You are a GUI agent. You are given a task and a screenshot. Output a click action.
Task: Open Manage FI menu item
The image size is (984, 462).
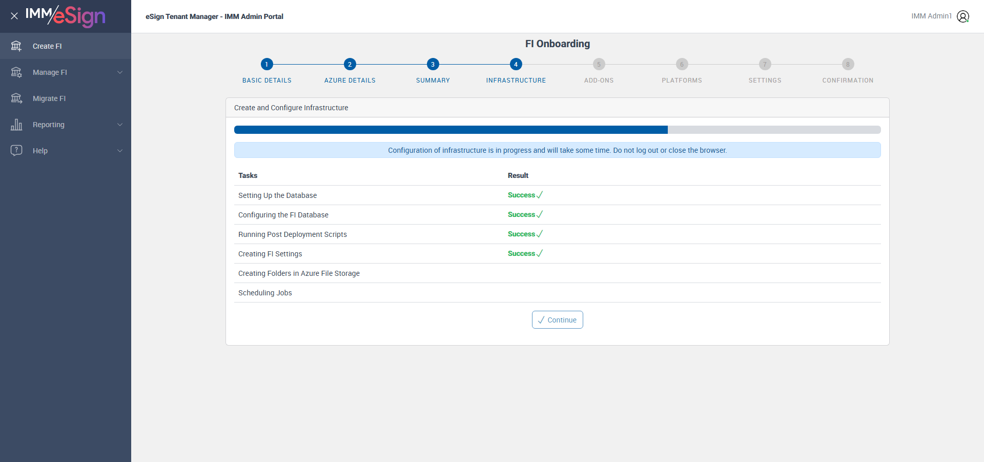[x=66, y=72]
